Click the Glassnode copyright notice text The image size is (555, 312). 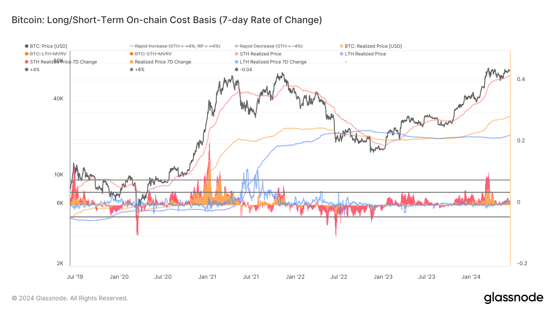click(x=70, y=298)
